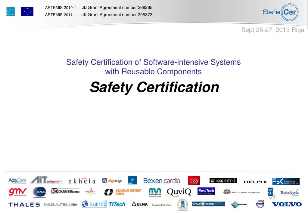Select the AdaCore logo

coord(17,181)
